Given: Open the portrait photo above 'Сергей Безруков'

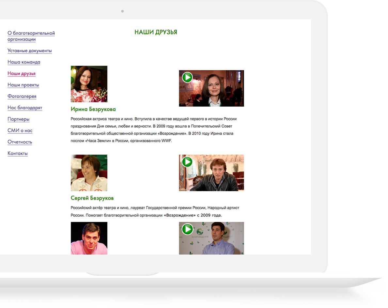Looking at the screenshot, I should coord(89,173).
